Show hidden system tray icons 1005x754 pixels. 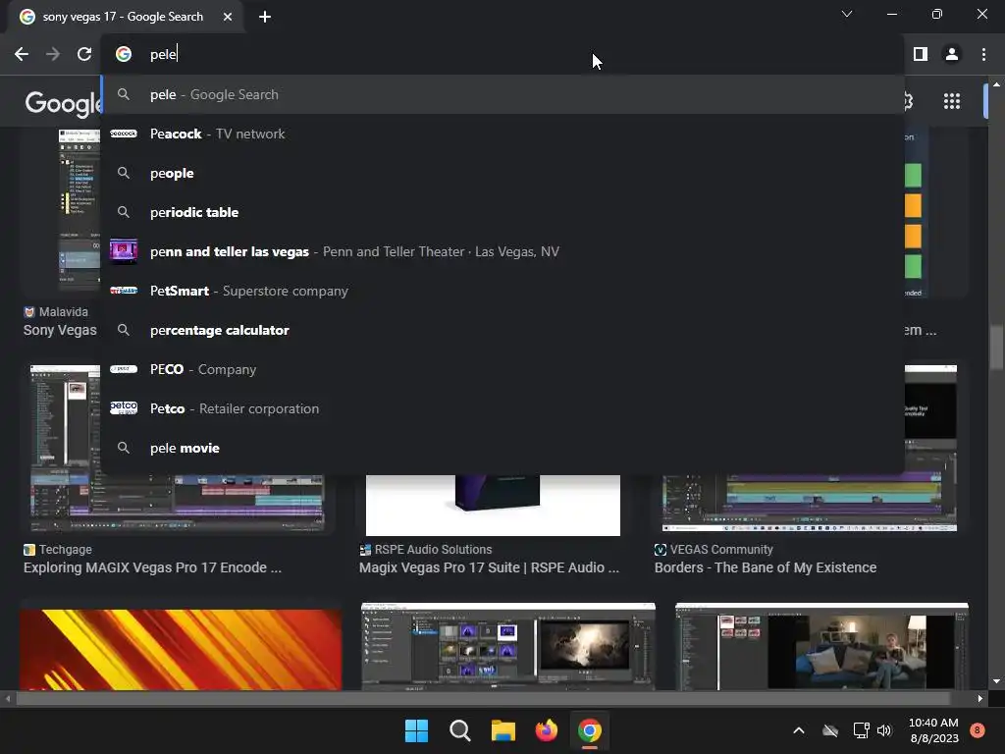click(x=799, y=730)
